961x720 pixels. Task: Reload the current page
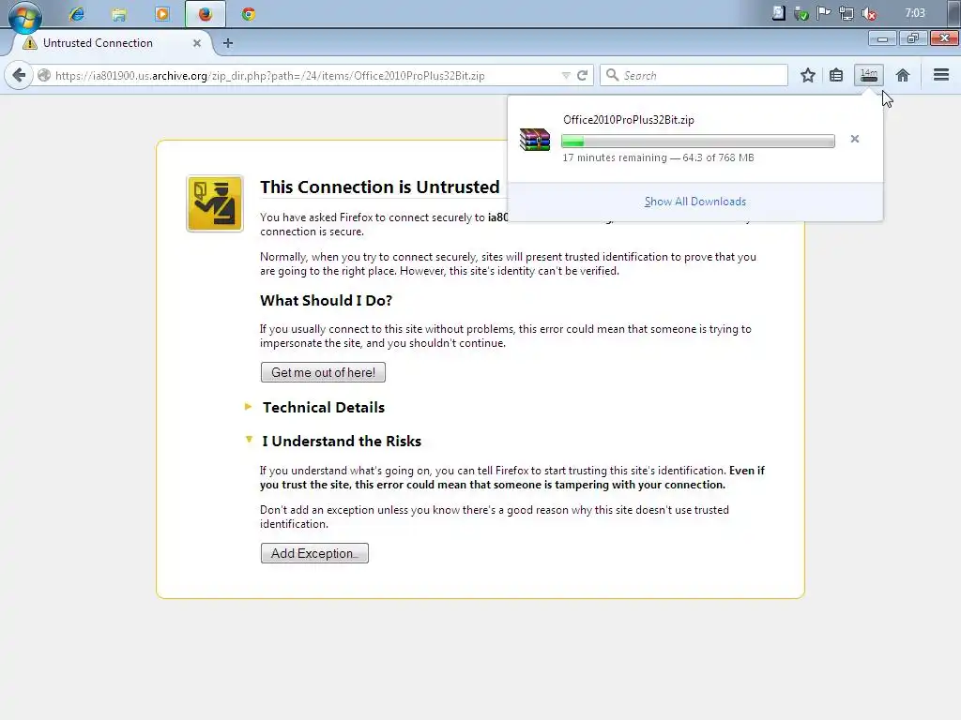click(x=582, y=75)
